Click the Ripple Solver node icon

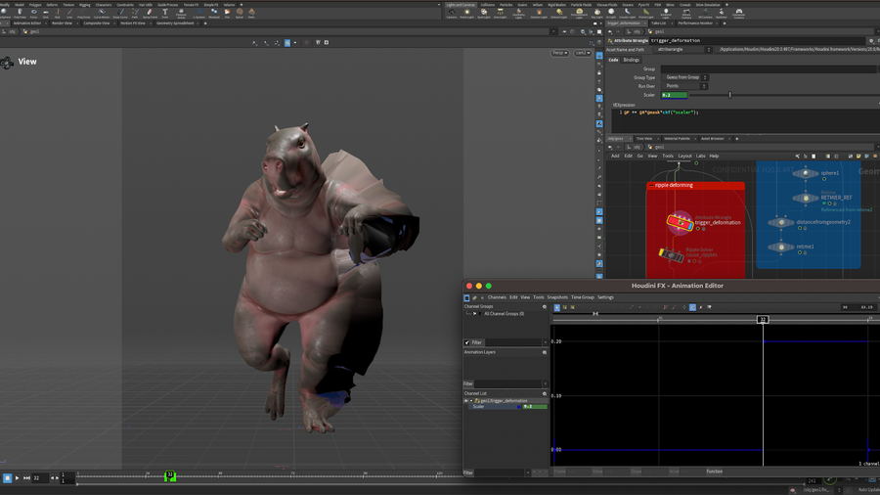670,253
